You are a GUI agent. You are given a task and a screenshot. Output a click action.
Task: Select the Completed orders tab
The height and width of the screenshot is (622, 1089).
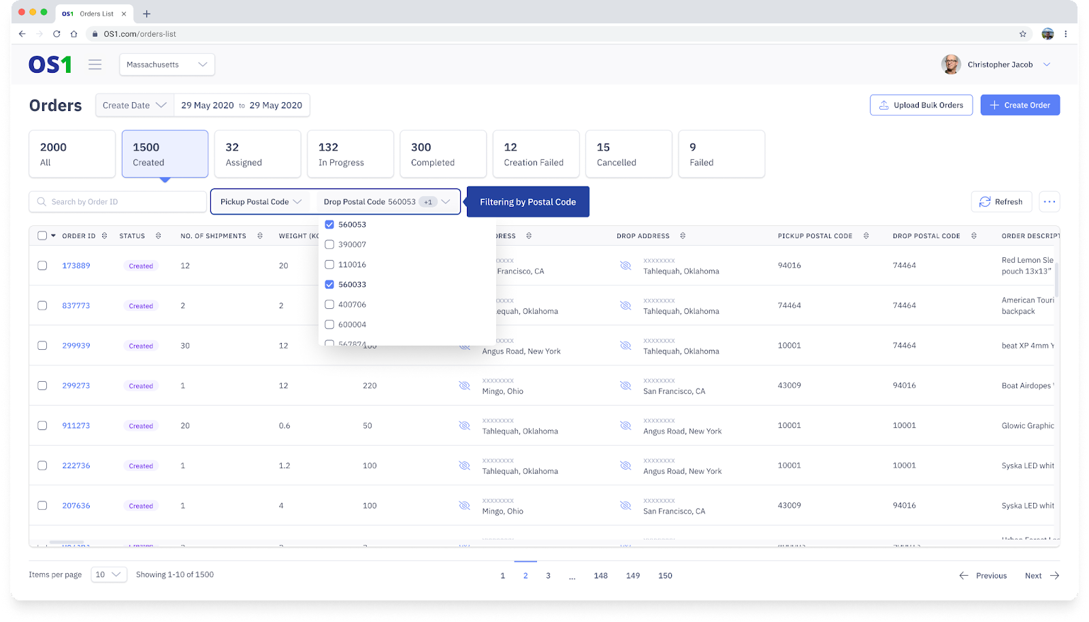442,154
